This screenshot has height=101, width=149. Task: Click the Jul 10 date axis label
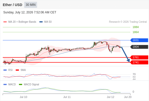(23, 97)
